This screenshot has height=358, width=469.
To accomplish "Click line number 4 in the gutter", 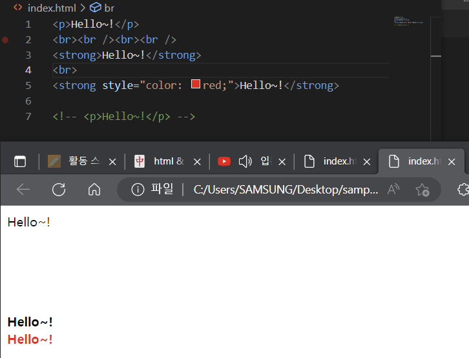I will [28, 70].
